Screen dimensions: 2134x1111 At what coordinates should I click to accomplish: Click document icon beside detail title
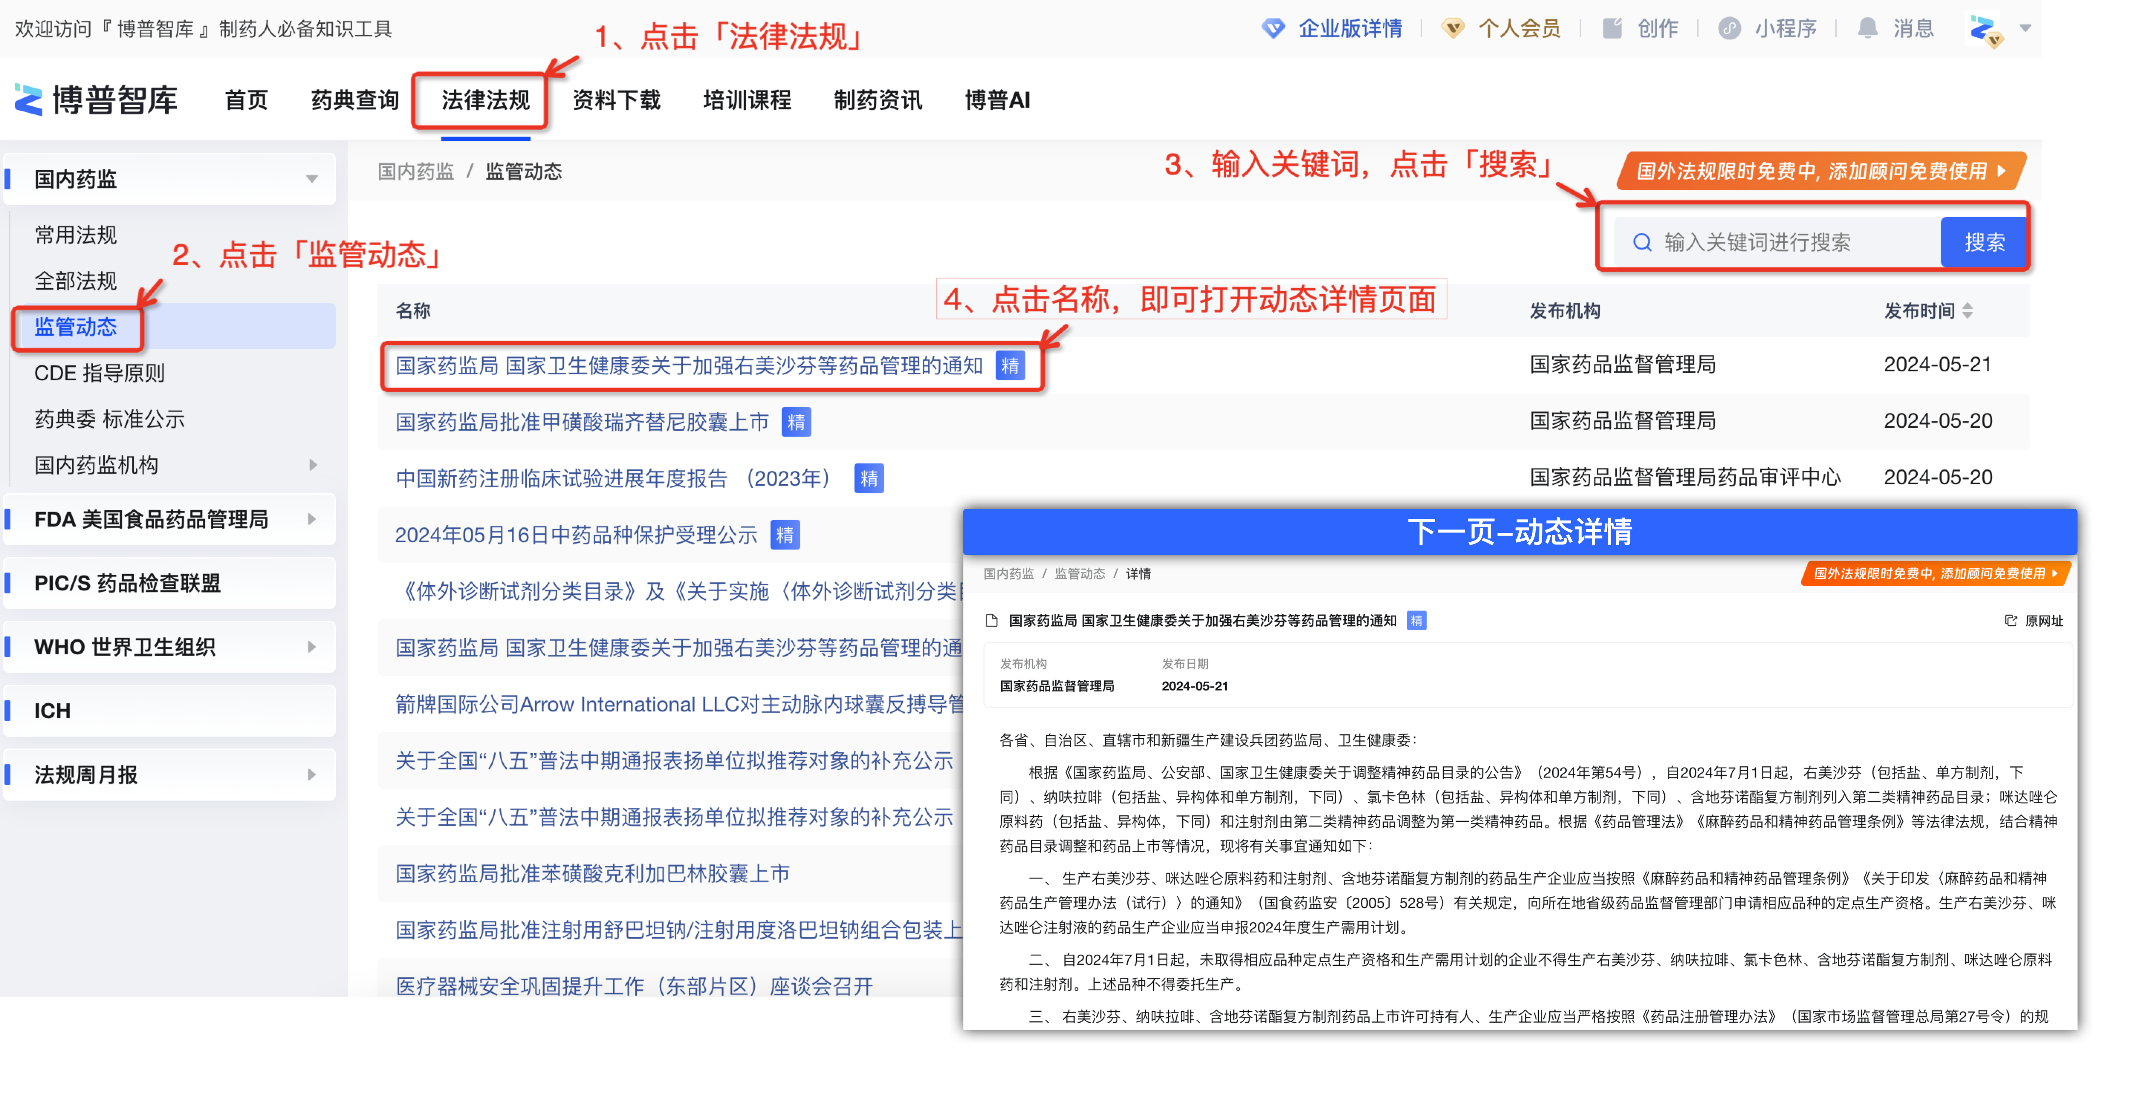[x=992, y=621]
